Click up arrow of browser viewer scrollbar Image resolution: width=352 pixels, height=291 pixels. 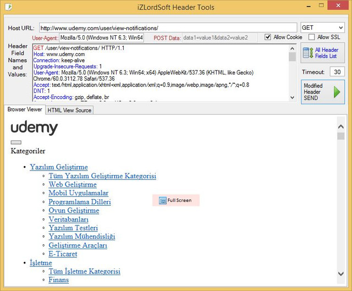tap(341, 127)
